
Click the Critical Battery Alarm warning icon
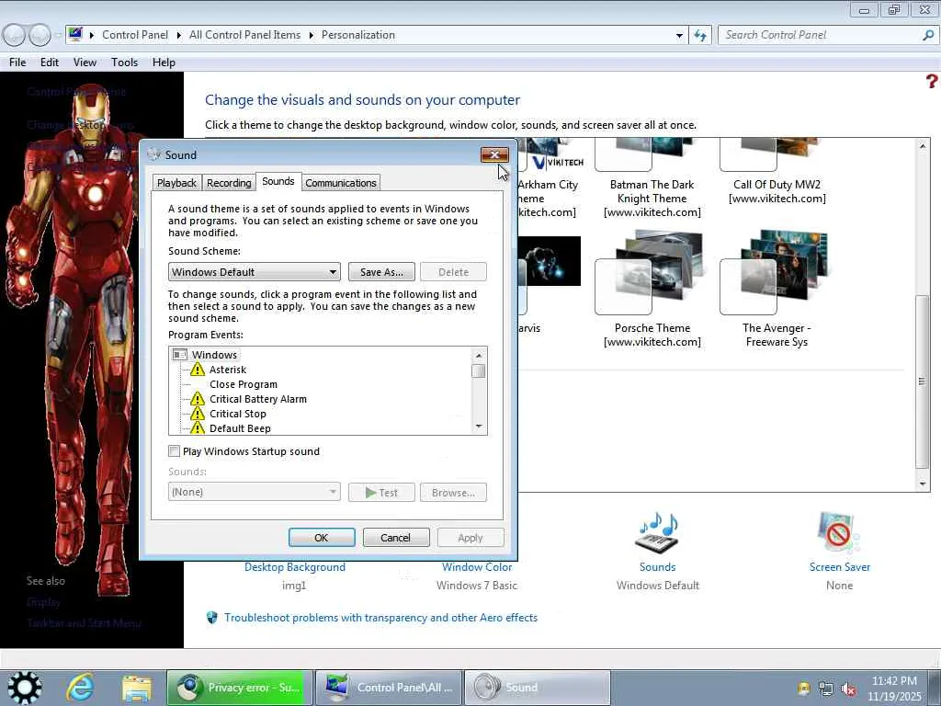click(198, 399)
